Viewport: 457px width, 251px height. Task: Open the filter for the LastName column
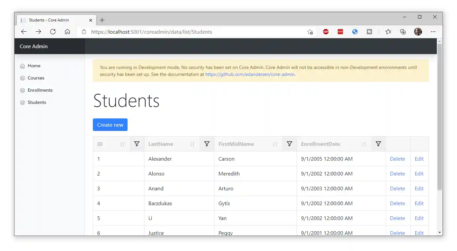point(207,144)
